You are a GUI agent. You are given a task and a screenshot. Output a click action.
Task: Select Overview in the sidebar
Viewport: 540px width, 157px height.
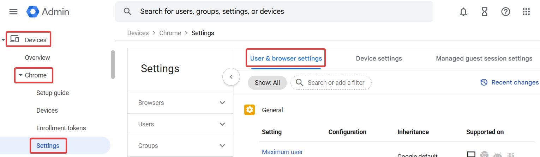tap(37, 58)
